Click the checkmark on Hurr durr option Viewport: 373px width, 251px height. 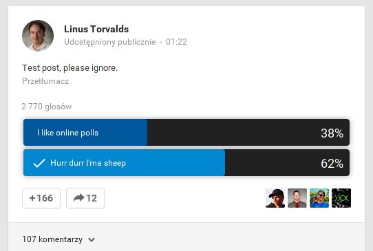coord(39,163)
